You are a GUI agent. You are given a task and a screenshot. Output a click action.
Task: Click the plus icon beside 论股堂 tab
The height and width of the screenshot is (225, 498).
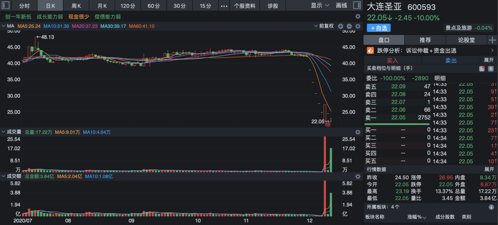492,40
